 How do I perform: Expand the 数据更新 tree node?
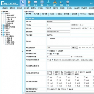(x=2, y=25)
